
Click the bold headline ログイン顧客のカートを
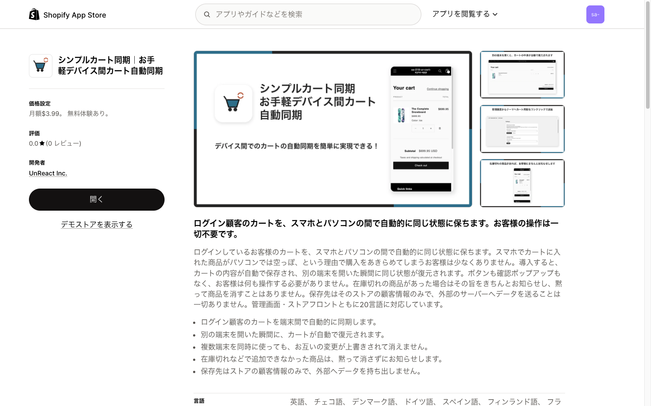tap(376, 229)
